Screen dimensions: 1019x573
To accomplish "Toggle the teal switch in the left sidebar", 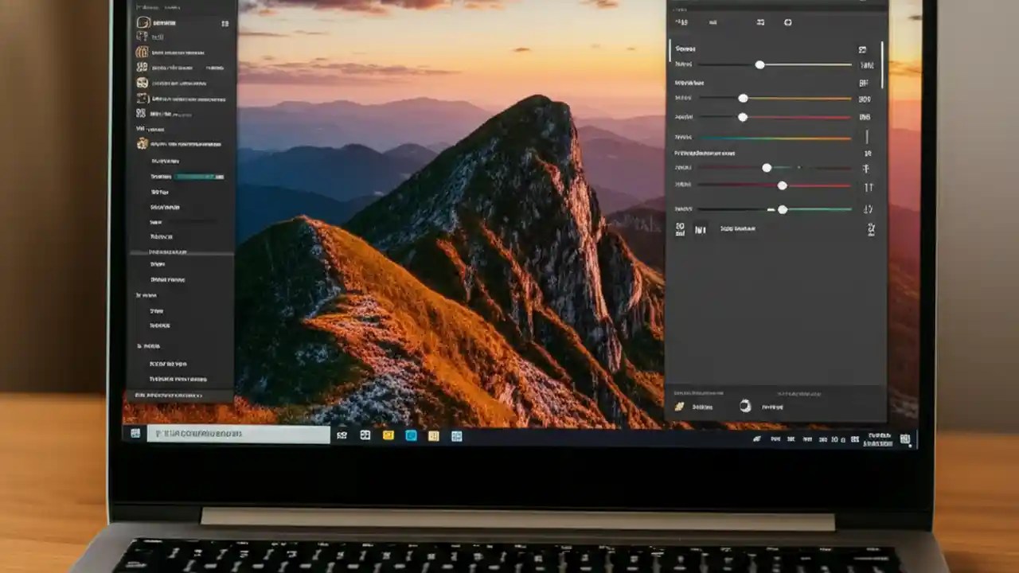I will pyautogui.click(x=197, y=176).
